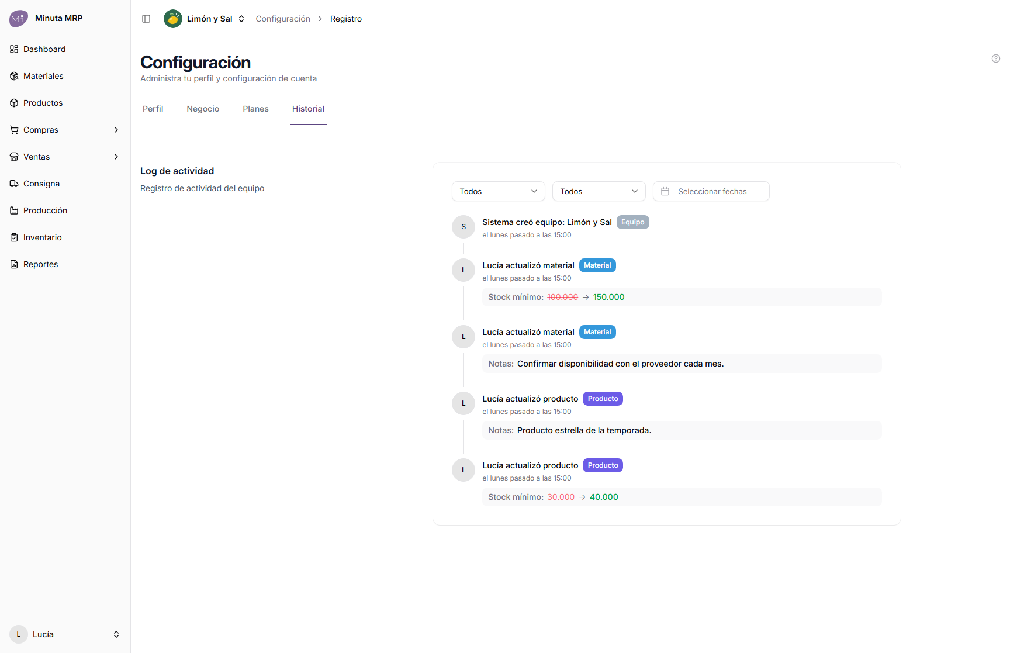Click the Materiales boxes icon
Image resolution: width=1010 pixels, height=653 pixels.
14,76
